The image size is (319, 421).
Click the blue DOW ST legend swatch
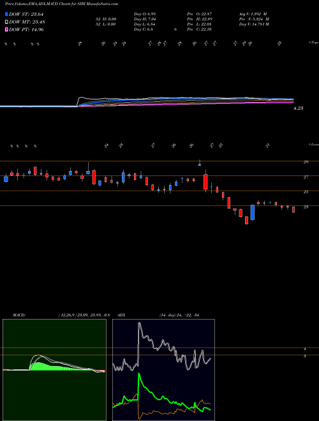click(6, 14)
